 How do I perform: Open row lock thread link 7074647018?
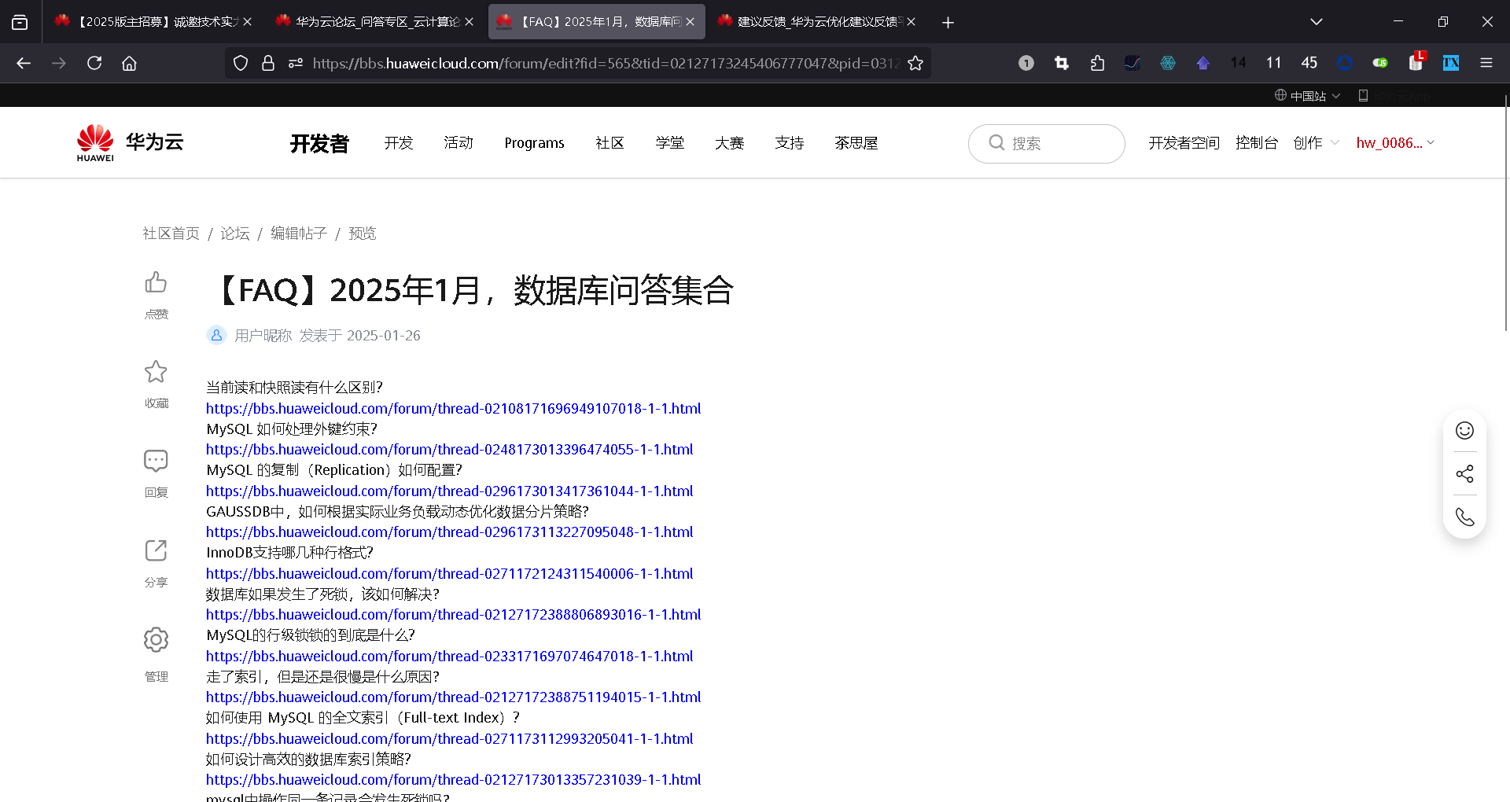pyautogui.click(x=450, y=657)
